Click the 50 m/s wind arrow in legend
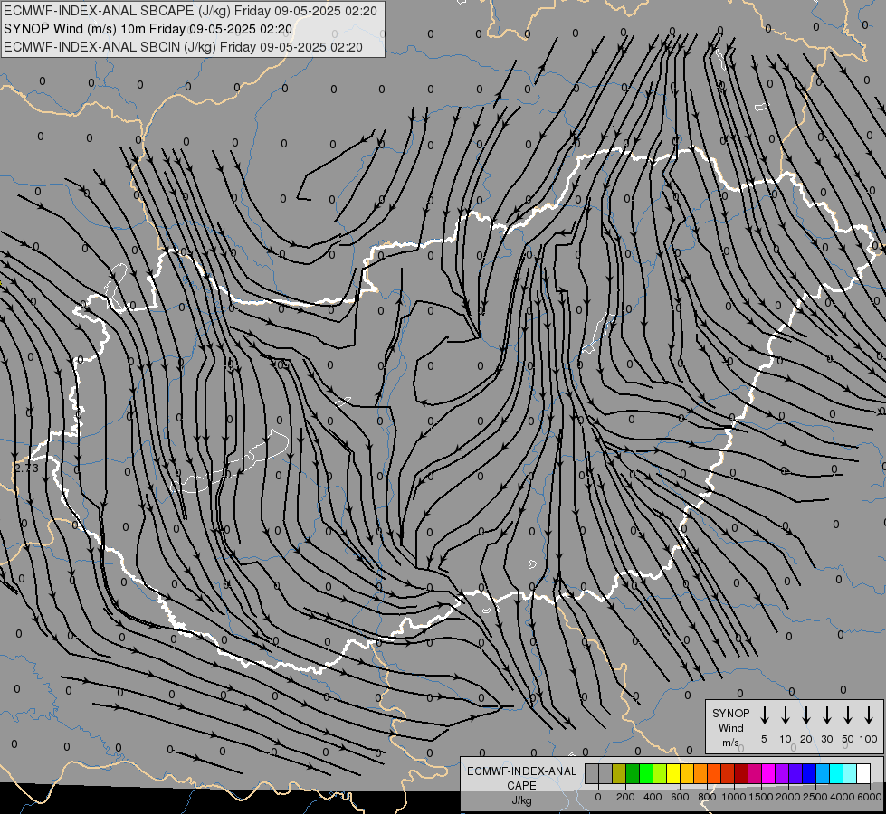Viewport: 886px width, 814px height. pyautogui.click(x=848, y=715)
